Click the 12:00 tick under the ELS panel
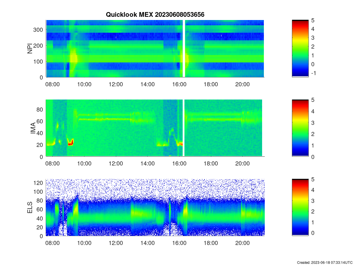Viewport: 353px width, 265px height. point(116,243)
